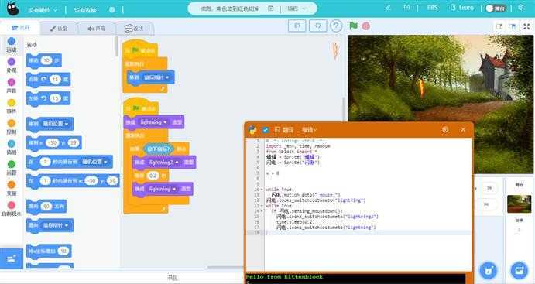Image resolution: width=535 pixels, height=284 pixels.
Task: Switch to the Costumes tab
Action: coord(59,29)
